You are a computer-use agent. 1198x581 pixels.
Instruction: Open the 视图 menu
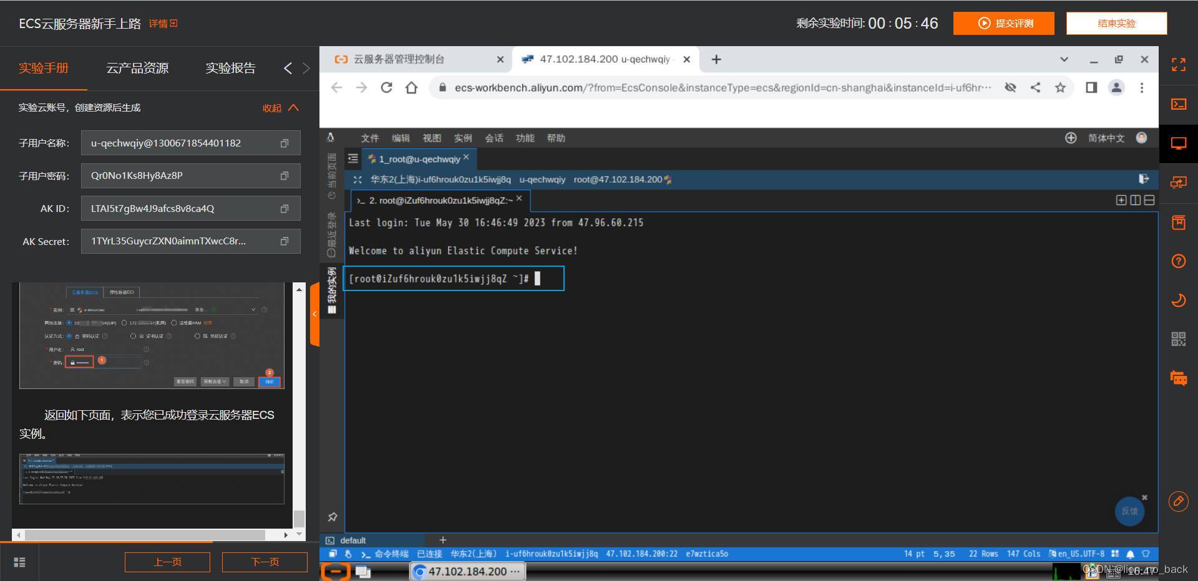click(432, 138)
